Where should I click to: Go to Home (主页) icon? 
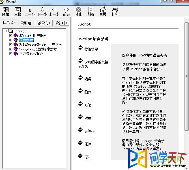103,9
